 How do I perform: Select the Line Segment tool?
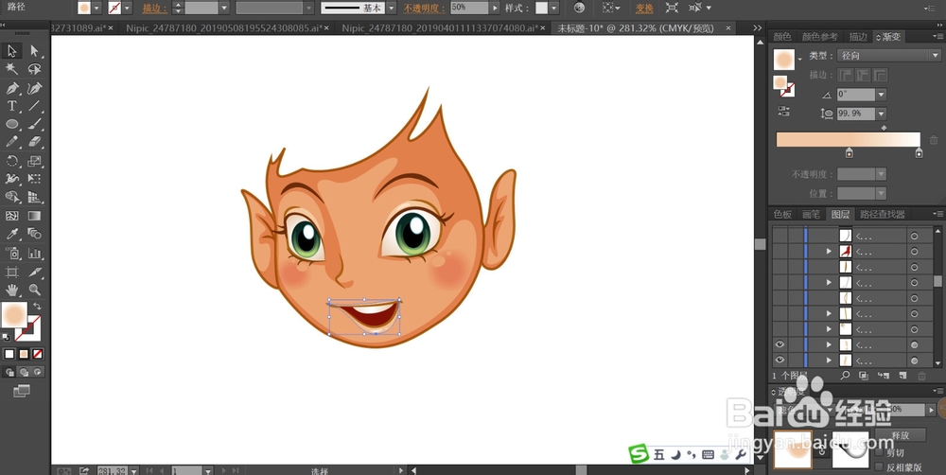[x=34, y=106]
